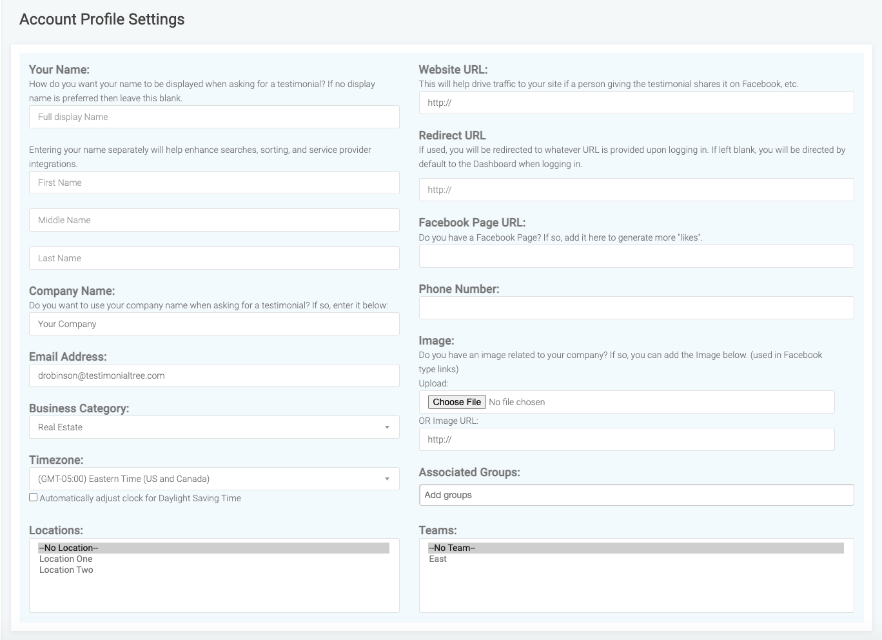Screen dimensions: 882x640
Task: Click the Facebook Page URL input
Action: pos(636,256)
